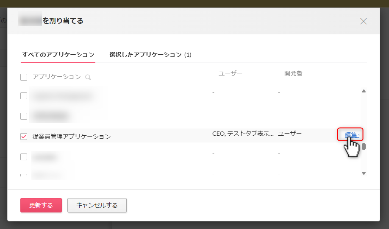
Task: Toggle the select-all アプリケーション header checkbox
Action: [x=24, y=77]
